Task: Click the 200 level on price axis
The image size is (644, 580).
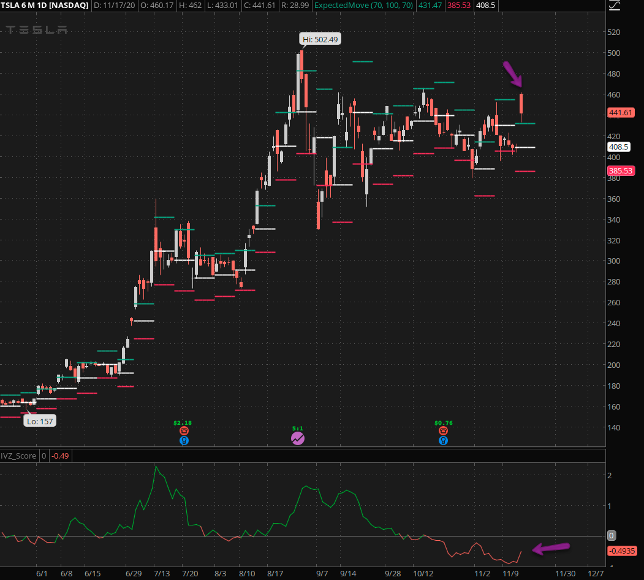Action: [613, 365]
